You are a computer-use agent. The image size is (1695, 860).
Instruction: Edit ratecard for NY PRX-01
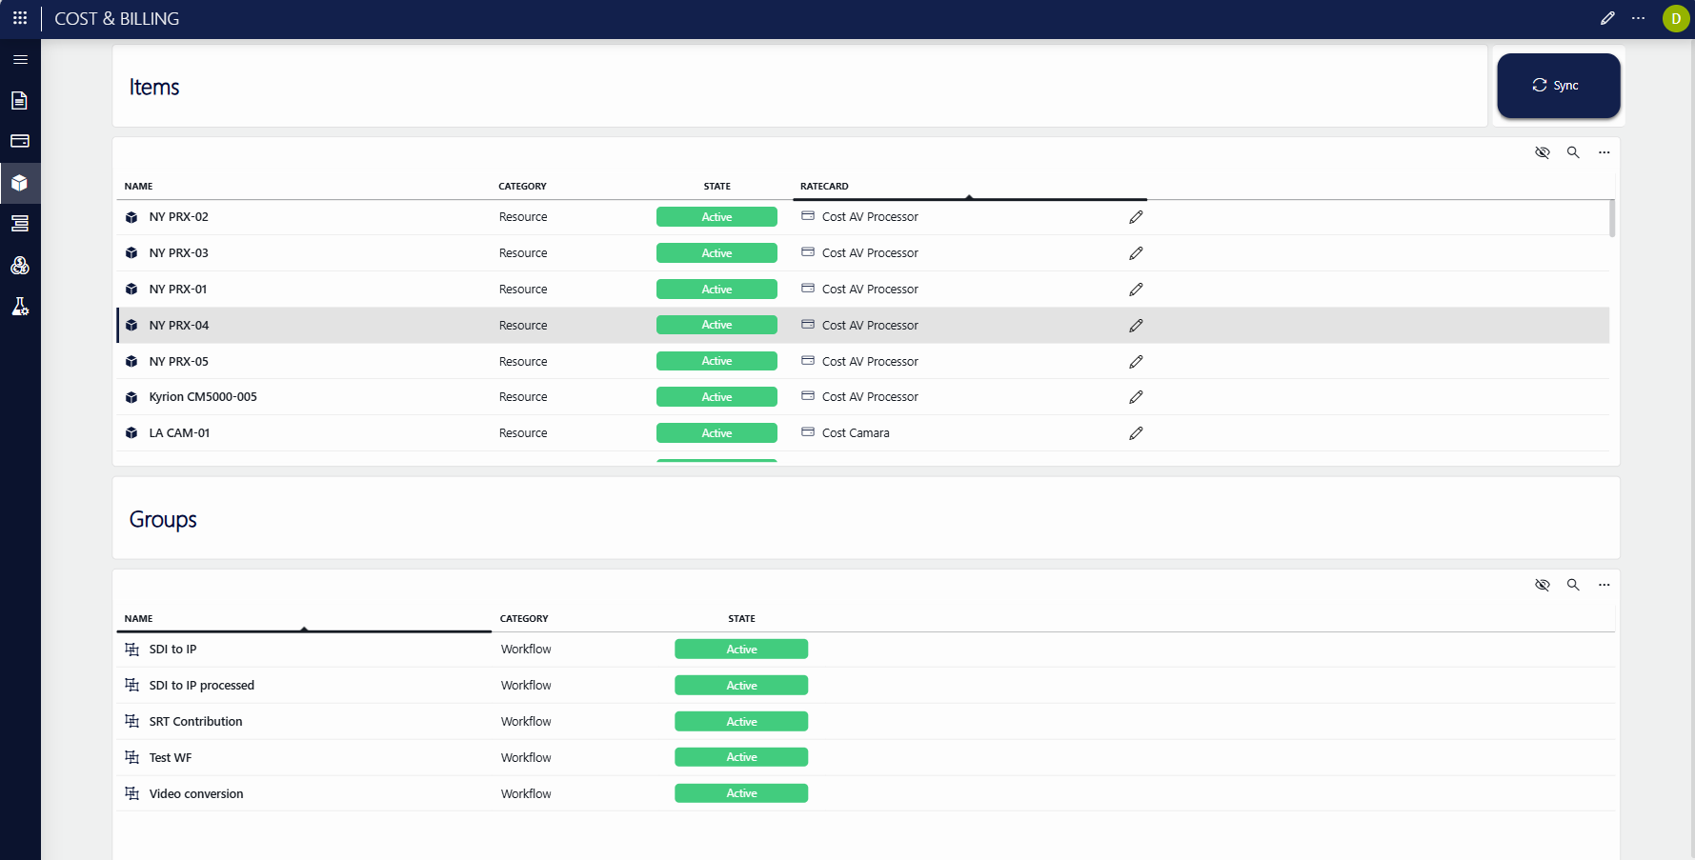tap(1136, 290)
